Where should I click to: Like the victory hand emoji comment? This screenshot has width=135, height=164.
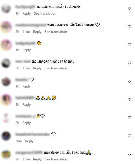coord(129,118)
